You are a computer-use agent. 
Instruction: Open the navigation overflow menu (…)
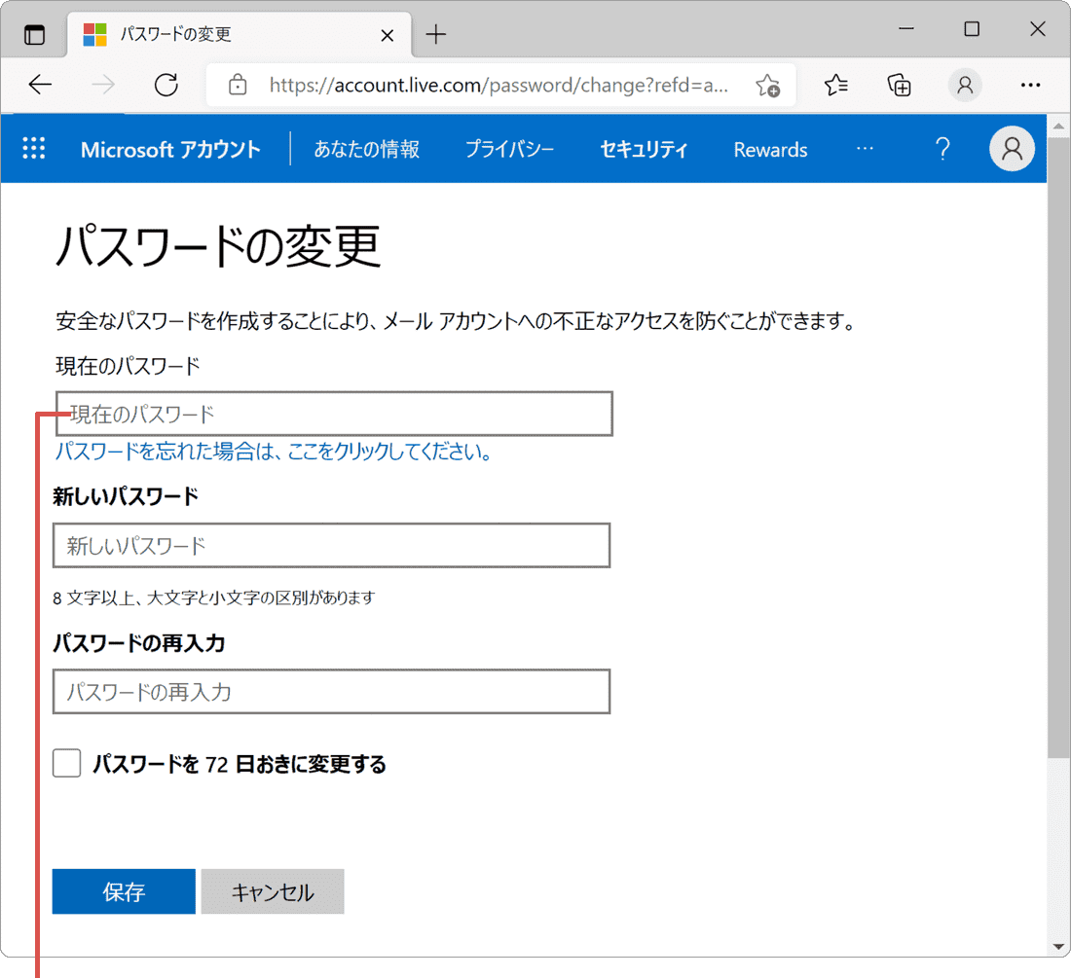pyautogui.click(x=865, y=149)
